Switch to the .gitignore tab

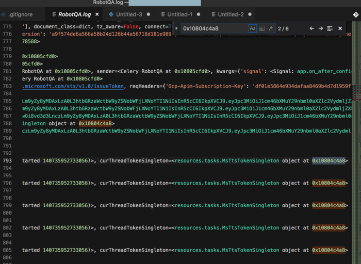pyautogui.click(x=22, y=14)
